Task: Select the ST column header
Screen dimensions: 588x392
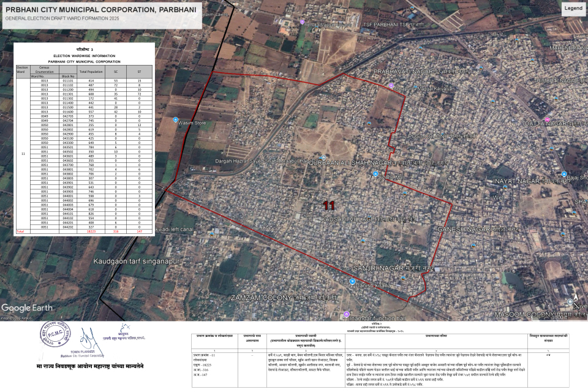Action: (139, 71)
